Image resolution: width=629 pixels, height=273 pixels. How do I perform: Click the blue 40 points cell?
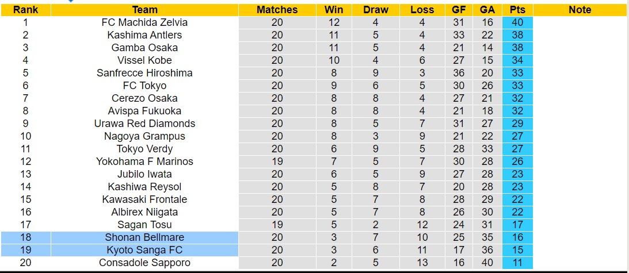(517, 22)
